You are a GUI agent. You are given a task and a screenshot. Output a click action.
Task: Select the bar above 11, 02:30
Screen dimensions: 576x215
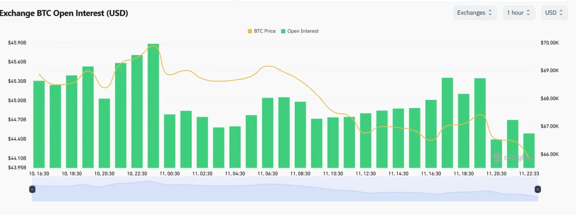point(202,142)
